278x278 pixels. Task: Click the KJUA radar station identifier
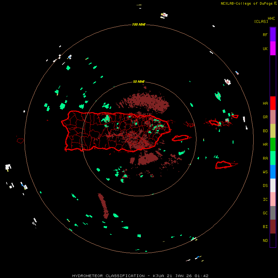coord(158,276)
